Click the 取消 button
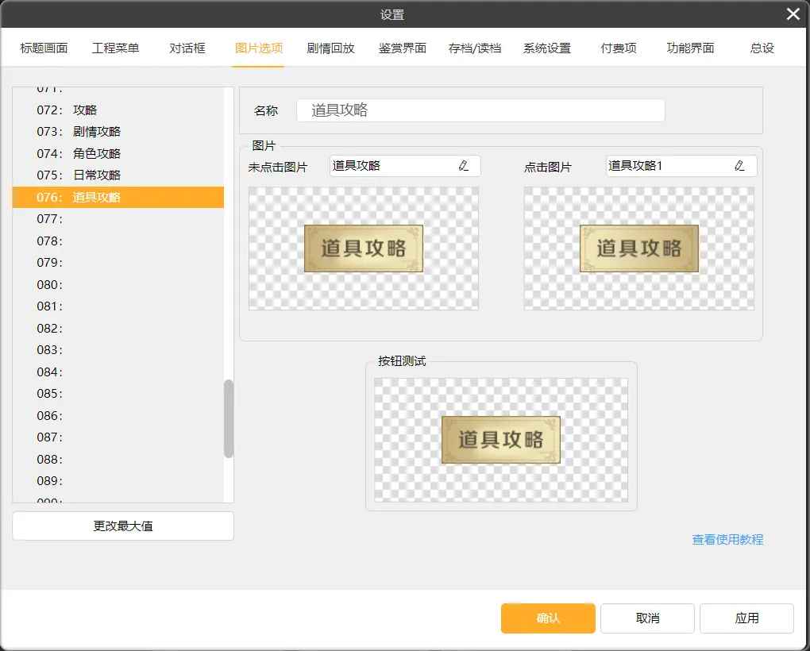Screen dimensions: 810x651 [647, 618]
